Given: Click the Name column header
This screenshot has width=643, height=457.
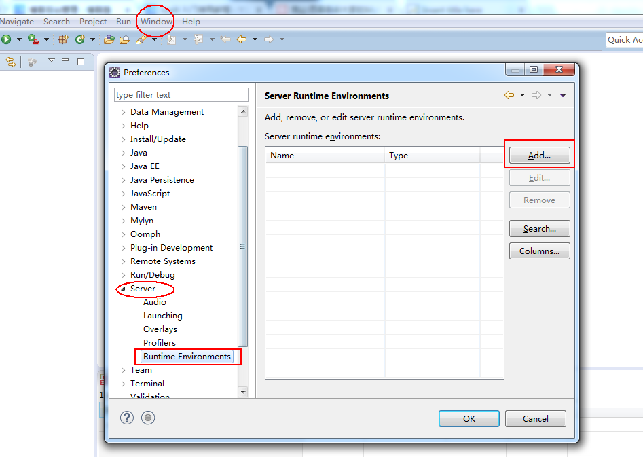Looking at the screenshot, I should 325,155.
